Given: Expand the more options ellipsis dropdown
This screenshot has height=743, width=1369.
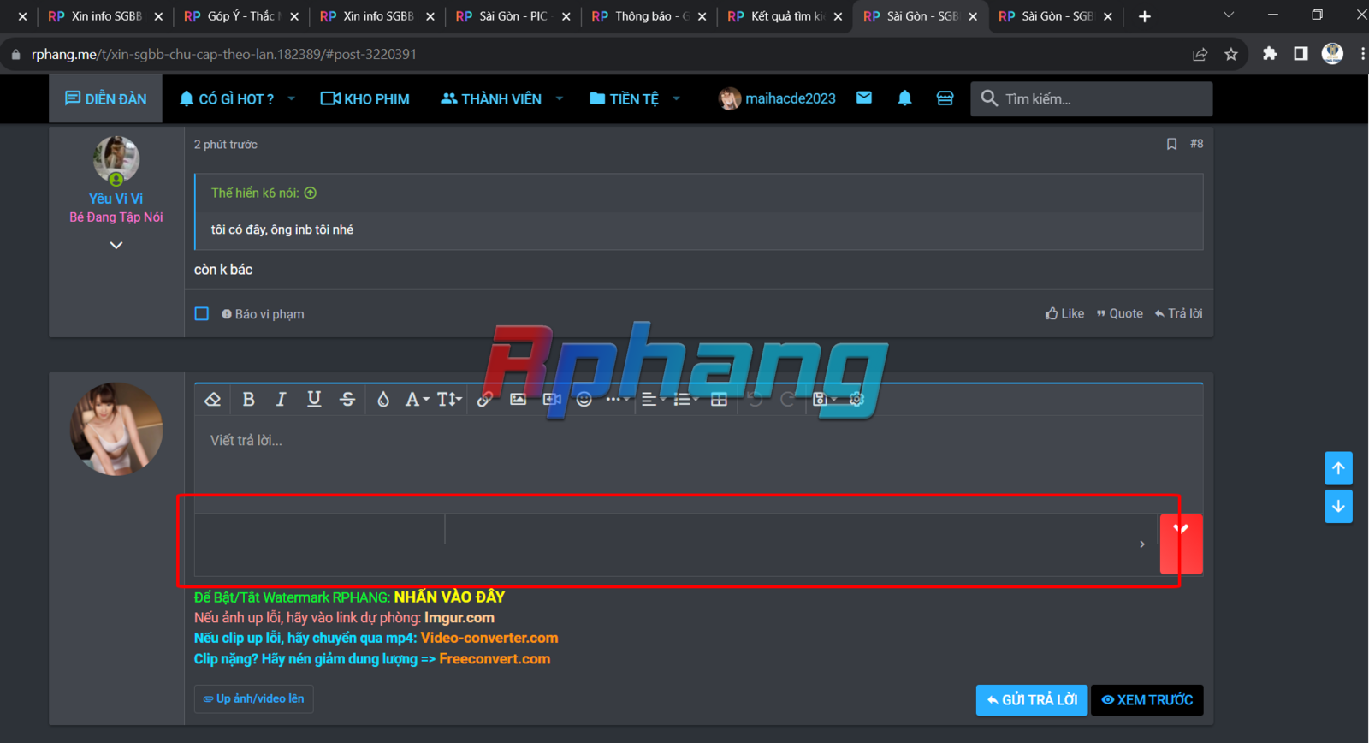Looking at the screenshot, I should tap(618, 399).
